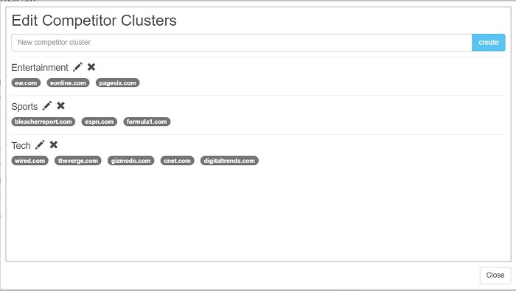Image resolution: width=516 pixels, height=291 pixels.
Task: Focus the New competitor cluster field
Action: pos(242,43)
